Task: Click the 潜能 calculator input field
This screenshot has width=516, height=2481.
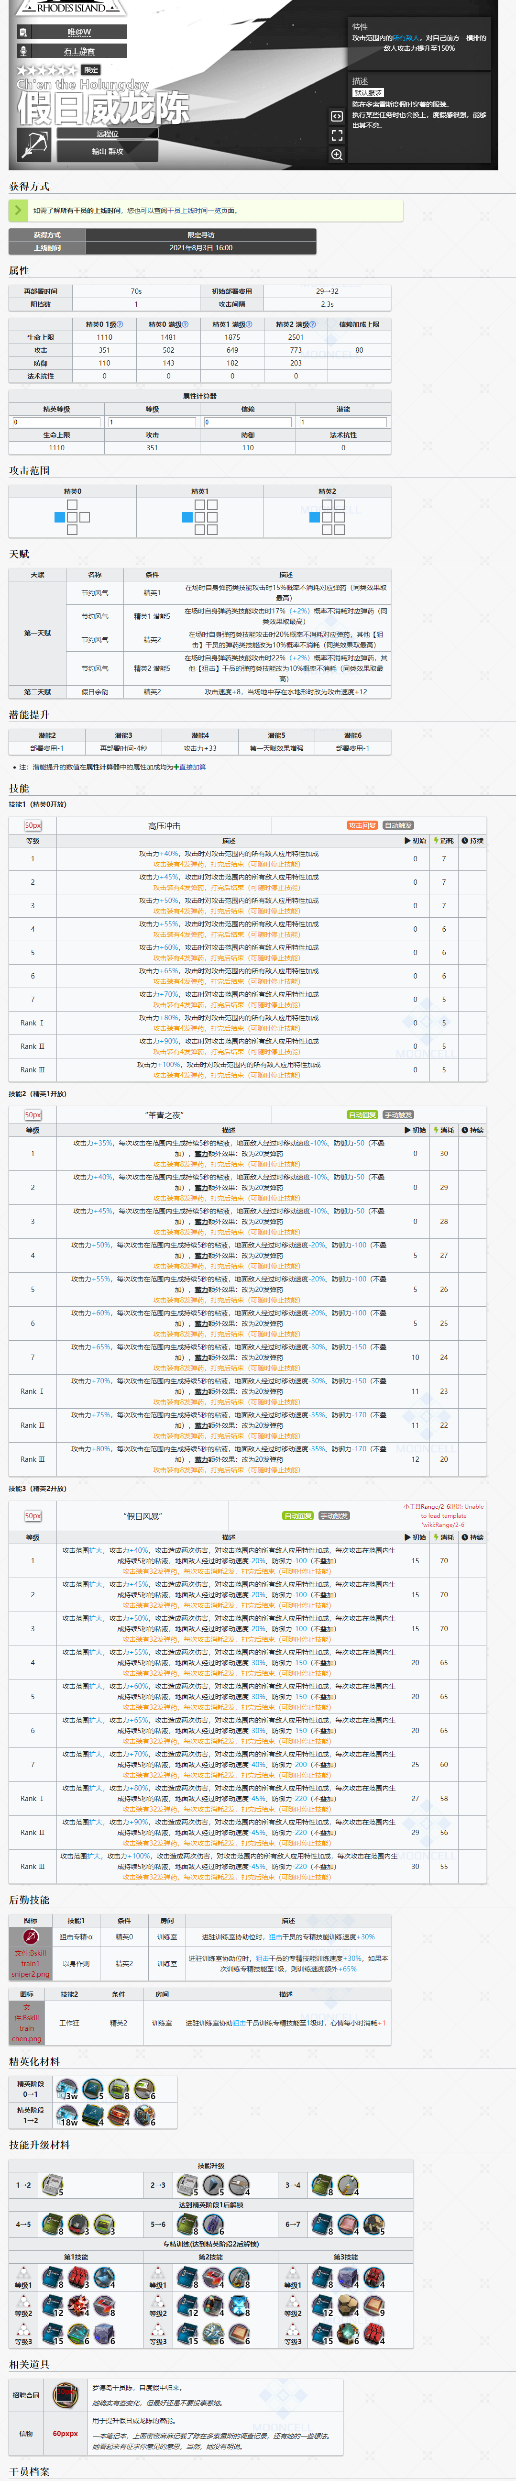Action: pyautogui.click(x=343, y=422)
